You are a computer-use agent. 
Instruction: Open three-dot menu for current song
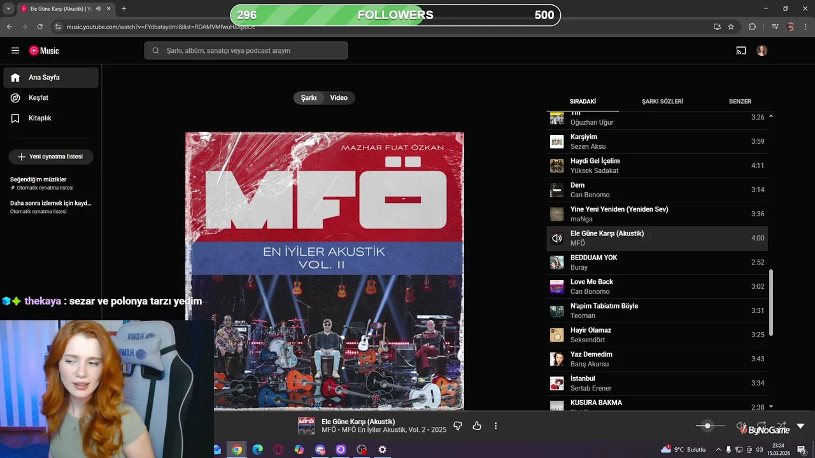click(495, 426)
